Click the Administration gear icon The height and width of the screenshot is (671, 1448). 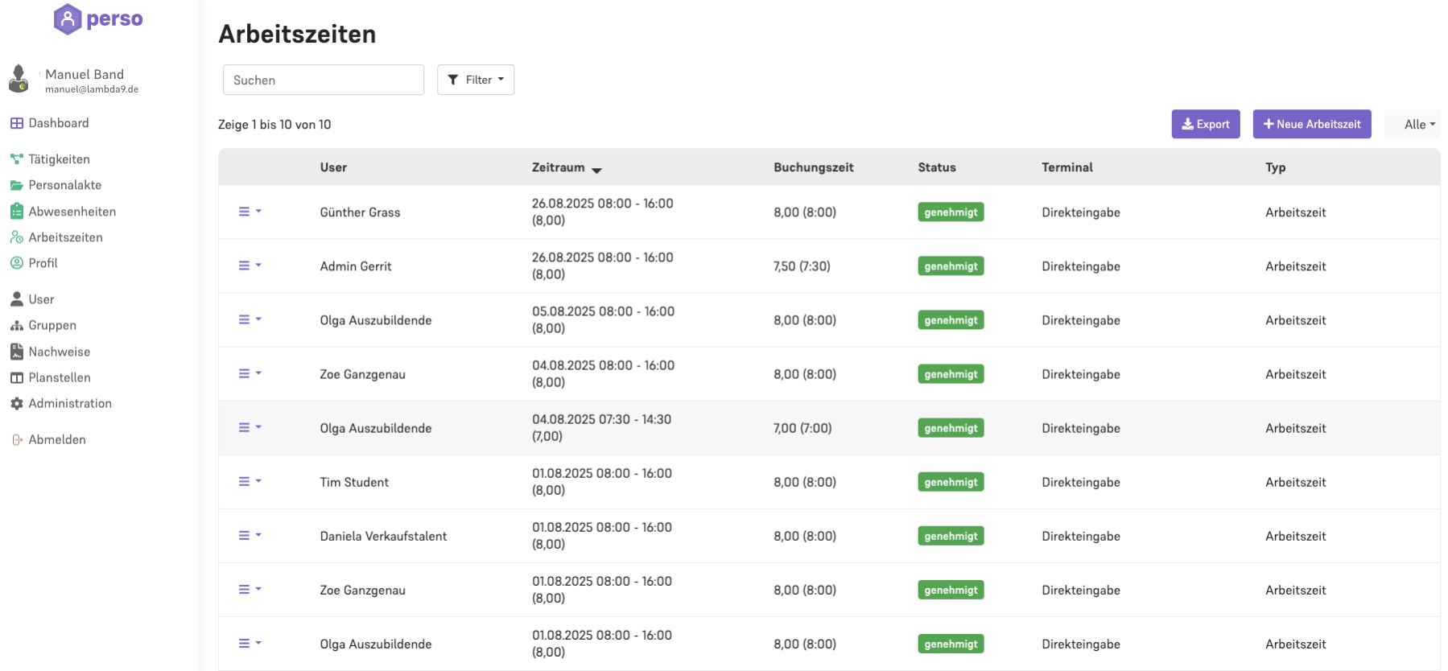[17, 404]
